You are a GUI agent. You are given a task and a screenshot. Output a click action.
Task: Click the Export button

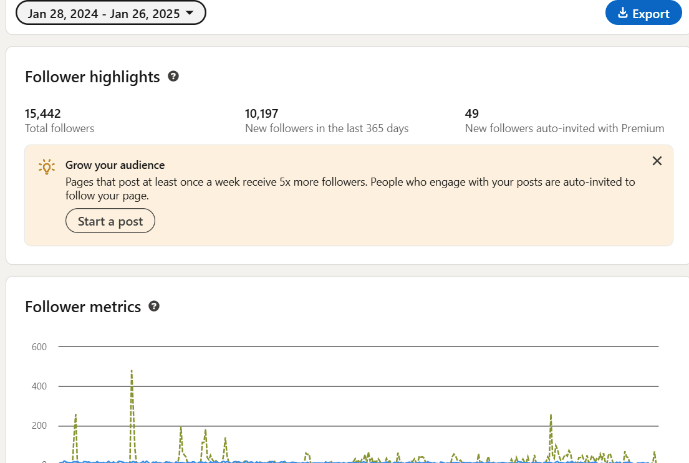[643, 13]
